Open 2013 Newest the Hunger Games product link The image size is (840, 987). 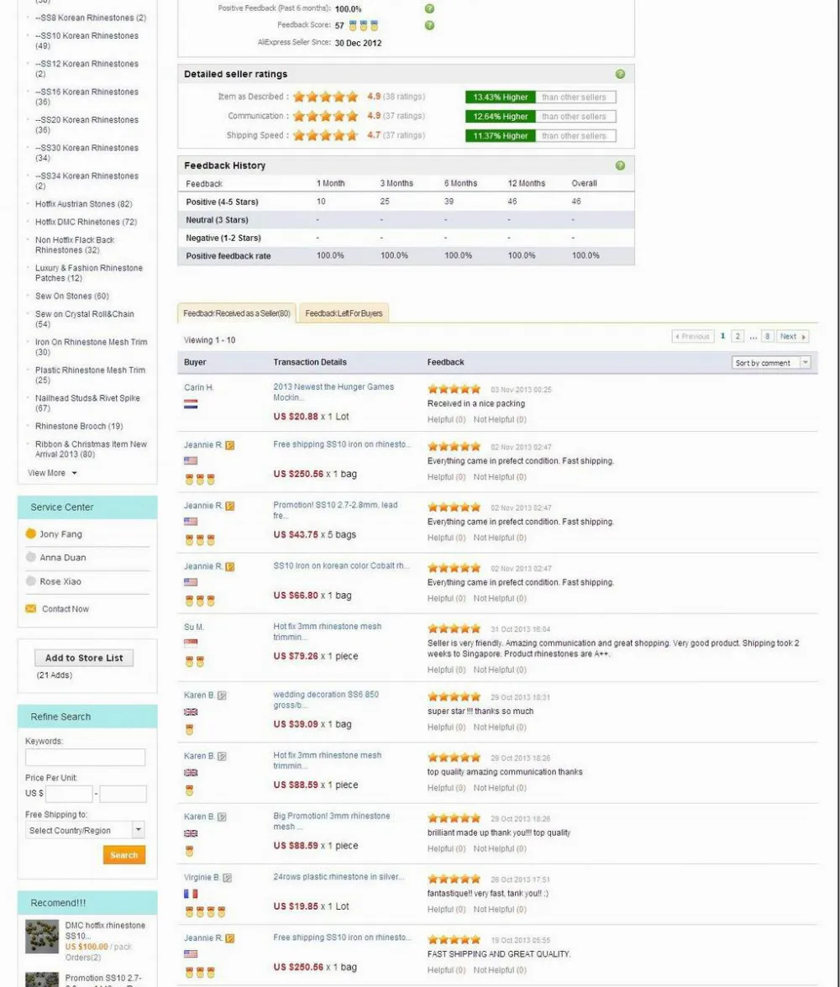click(333, 392)
